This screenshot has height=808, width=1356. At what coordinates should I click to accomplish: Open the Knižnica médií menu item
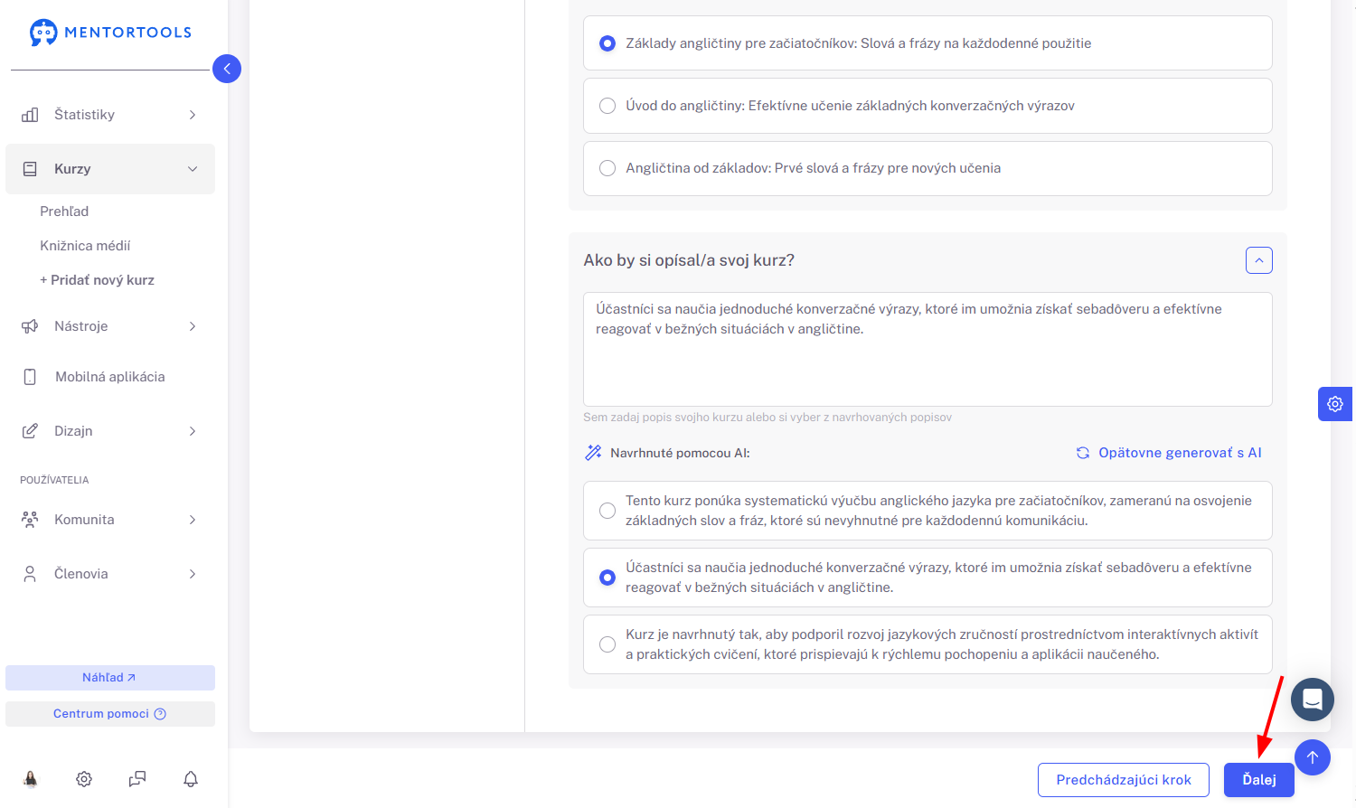pyautogui.click(x=85, y=246)
